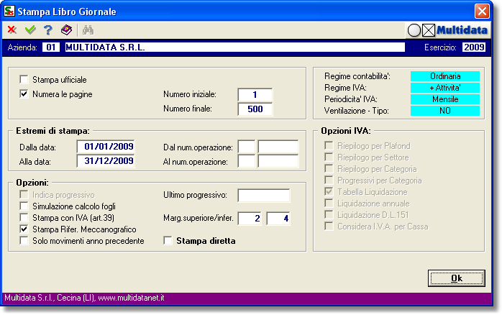Click the Dalla data field
The height and width of the screenshot is (315, 502).
click(x=106, y=147)
